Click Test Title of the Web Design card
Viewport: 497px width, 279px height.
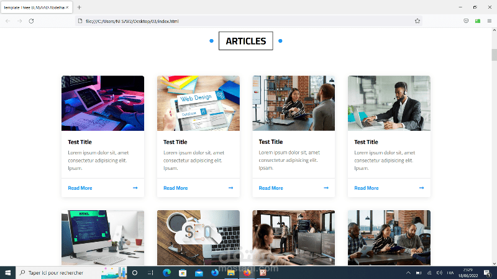(x=175, y=142)
